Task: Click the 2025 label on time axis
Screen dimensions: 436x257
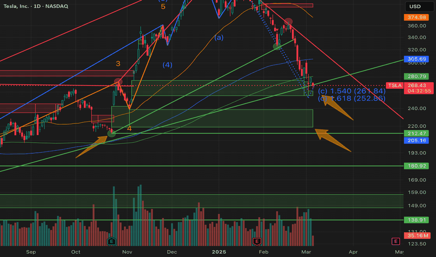Action: [219, 252]
